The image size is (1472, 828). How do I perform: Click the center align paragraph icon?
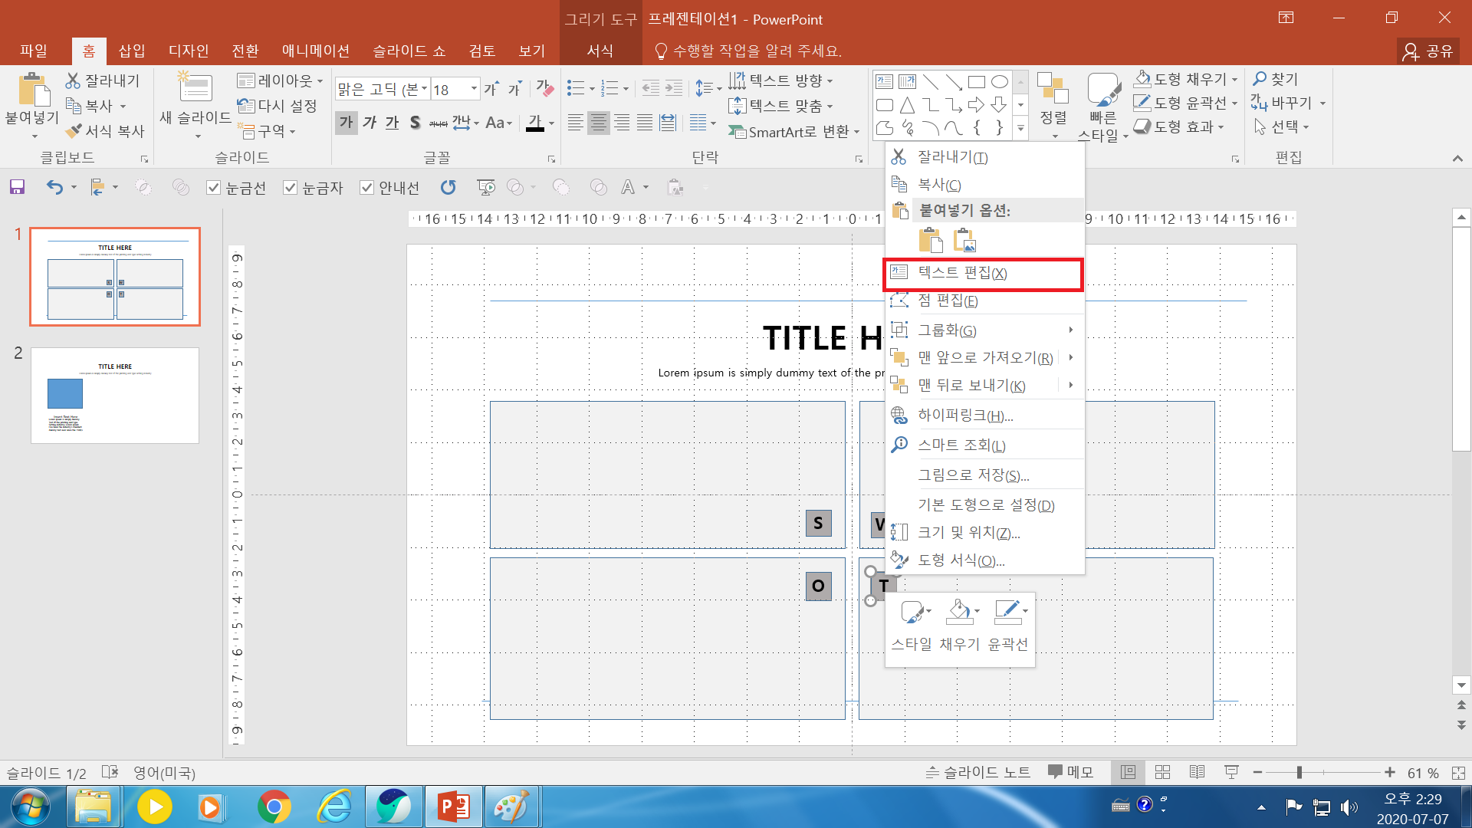point(599,123)
